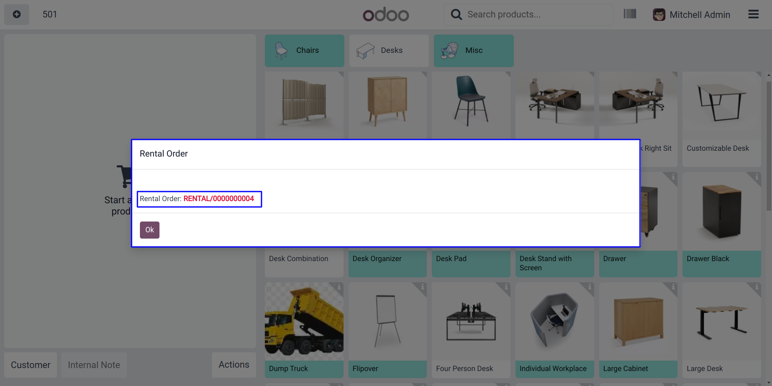The image size is (772, 386).
Task: Open the Actions menu
Action: [234, 365]
